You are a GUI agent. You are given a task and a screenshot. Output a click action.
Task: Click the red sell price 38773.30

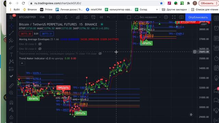26,33
